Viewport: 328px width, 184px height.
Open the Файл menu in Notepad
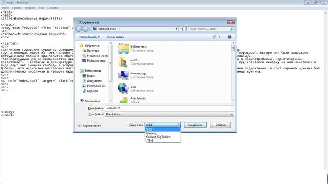coord(5,8)
